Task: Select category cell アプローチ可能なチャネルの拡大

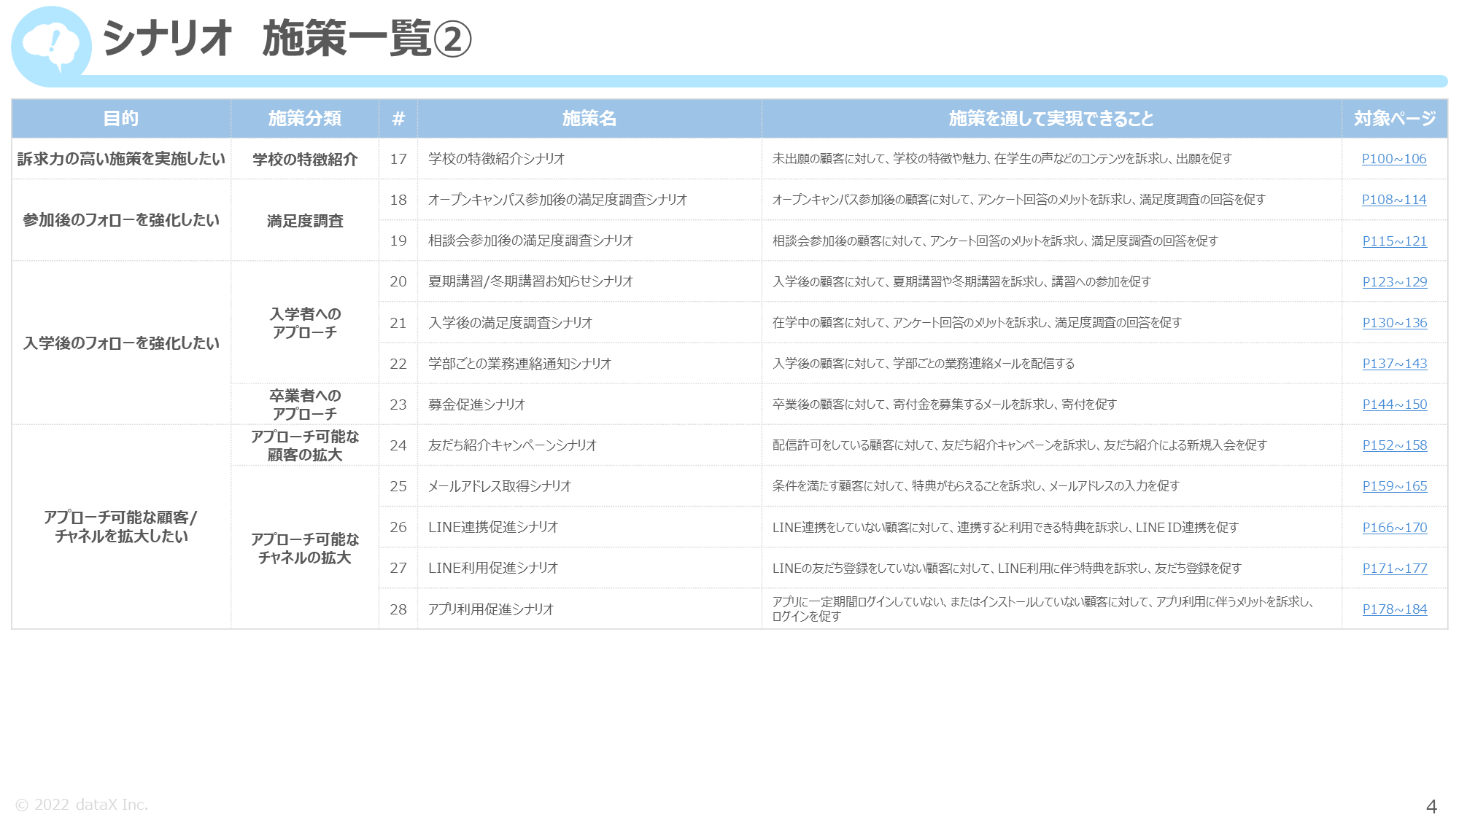Action: click(x=305, y=548)
